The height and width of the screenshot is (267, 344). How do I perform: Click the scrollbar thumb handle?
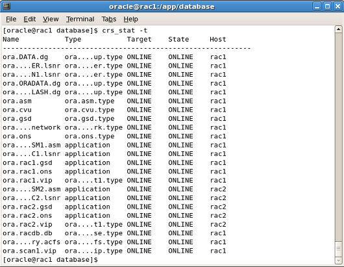tap(339, 249)
